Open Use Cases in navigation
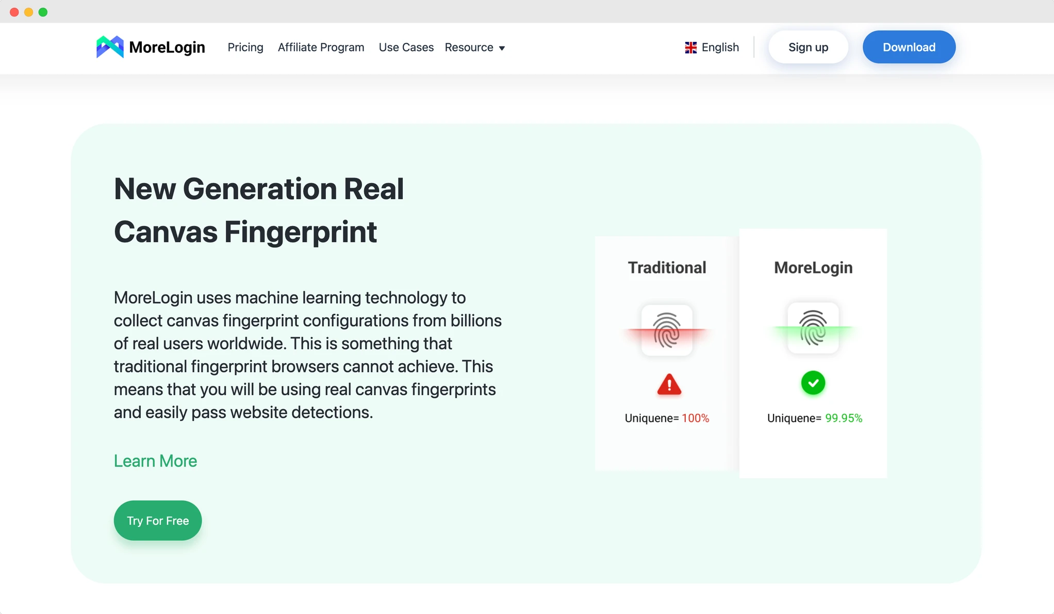Viewport: 1054px width, 614px height. 406,47
